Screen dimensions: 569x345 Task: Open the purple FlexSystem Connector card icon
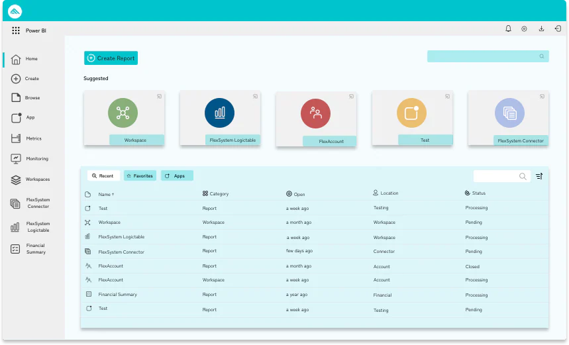pos(509,113)
